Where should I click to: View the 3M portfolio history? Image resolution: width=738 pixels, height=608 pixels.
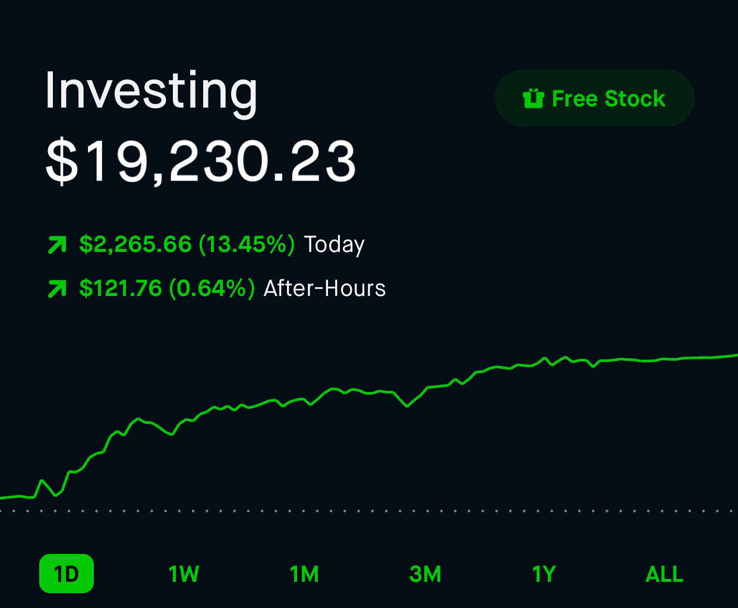pos(425,574)
